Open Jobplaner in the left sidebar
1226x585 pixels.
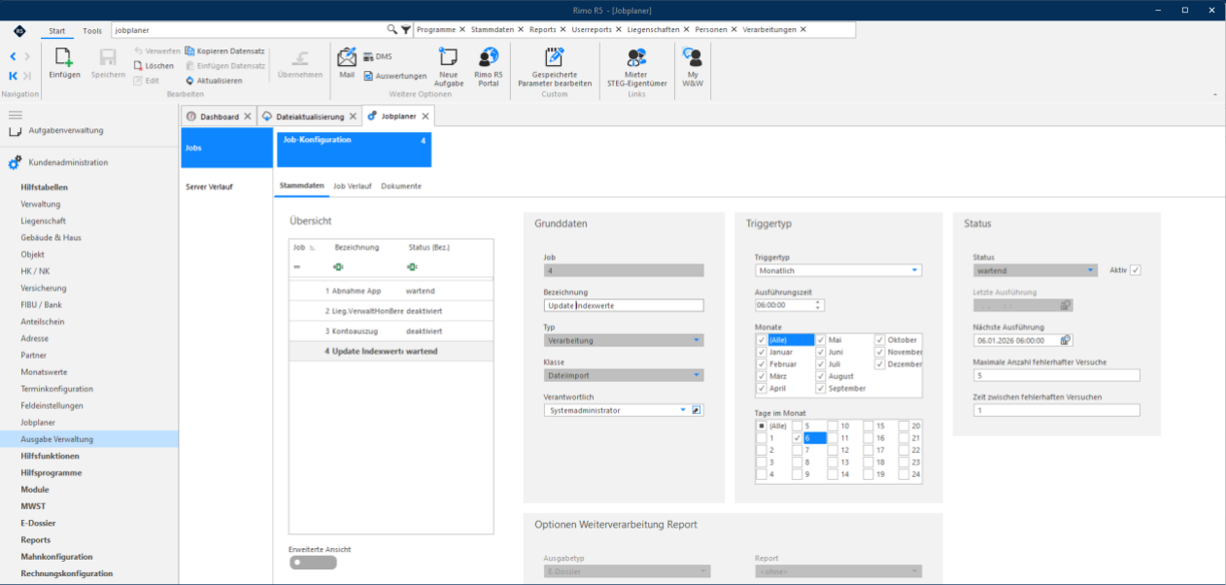click(x=38, y=423)
